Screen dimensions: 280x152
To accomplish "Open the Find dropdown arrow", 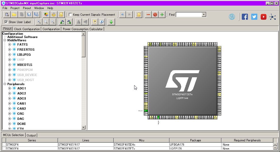I will coord(204,15).
